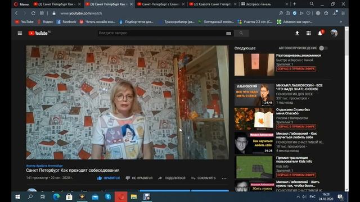Image resolution: width=360 pixels, height=202 pixels.
Task: Open the easy setup icon at toolbar end
Action: (343, 13)
